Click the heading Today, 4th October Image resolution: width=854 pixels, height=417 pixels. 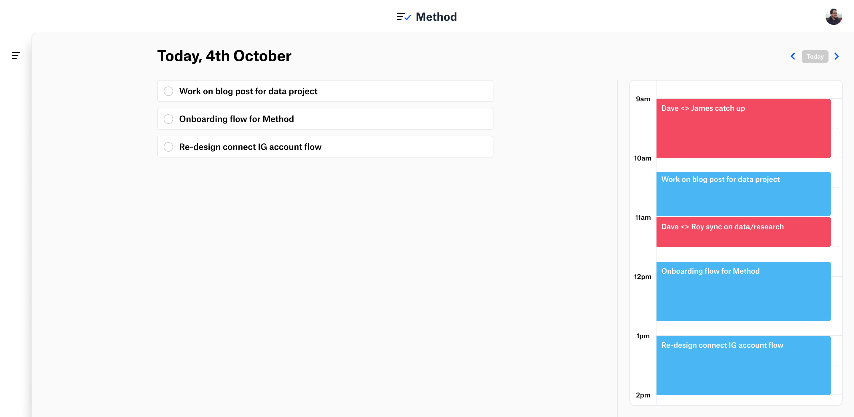pos(224,56)
